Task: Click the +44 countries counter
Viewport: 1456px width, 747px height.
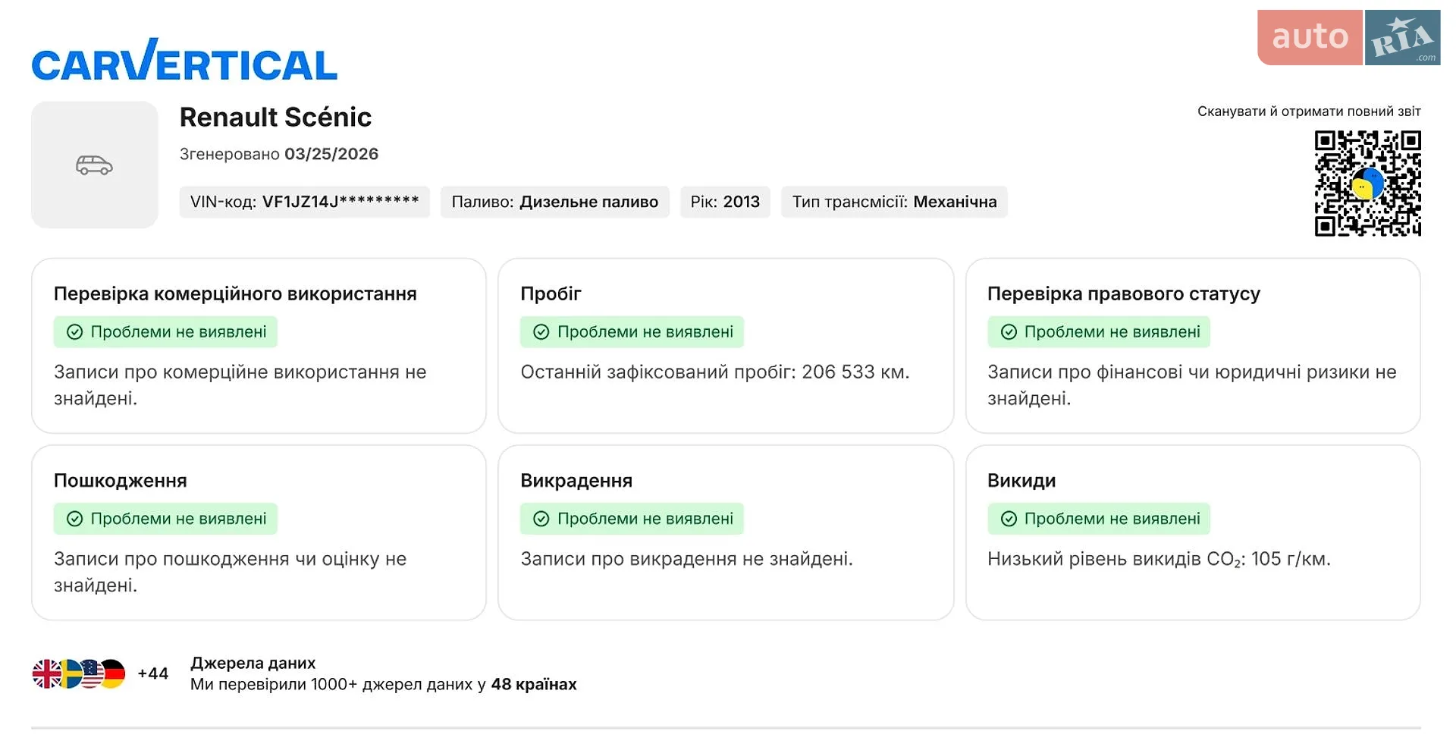Action: 152,673
